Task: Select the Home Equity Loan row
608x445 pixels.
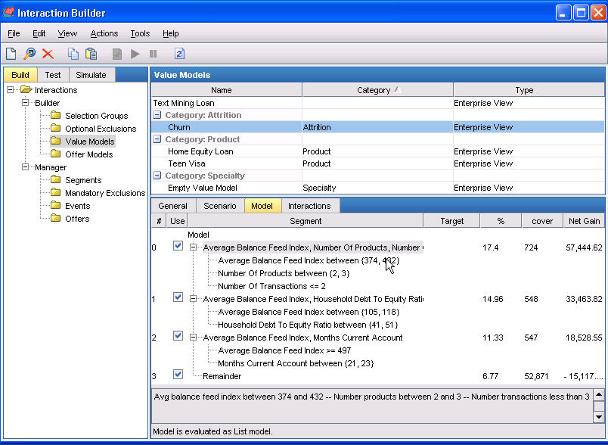Action: tap(377, 151)
